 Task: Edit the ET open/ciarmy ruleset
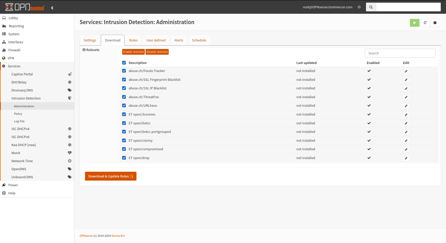[406, 141]
